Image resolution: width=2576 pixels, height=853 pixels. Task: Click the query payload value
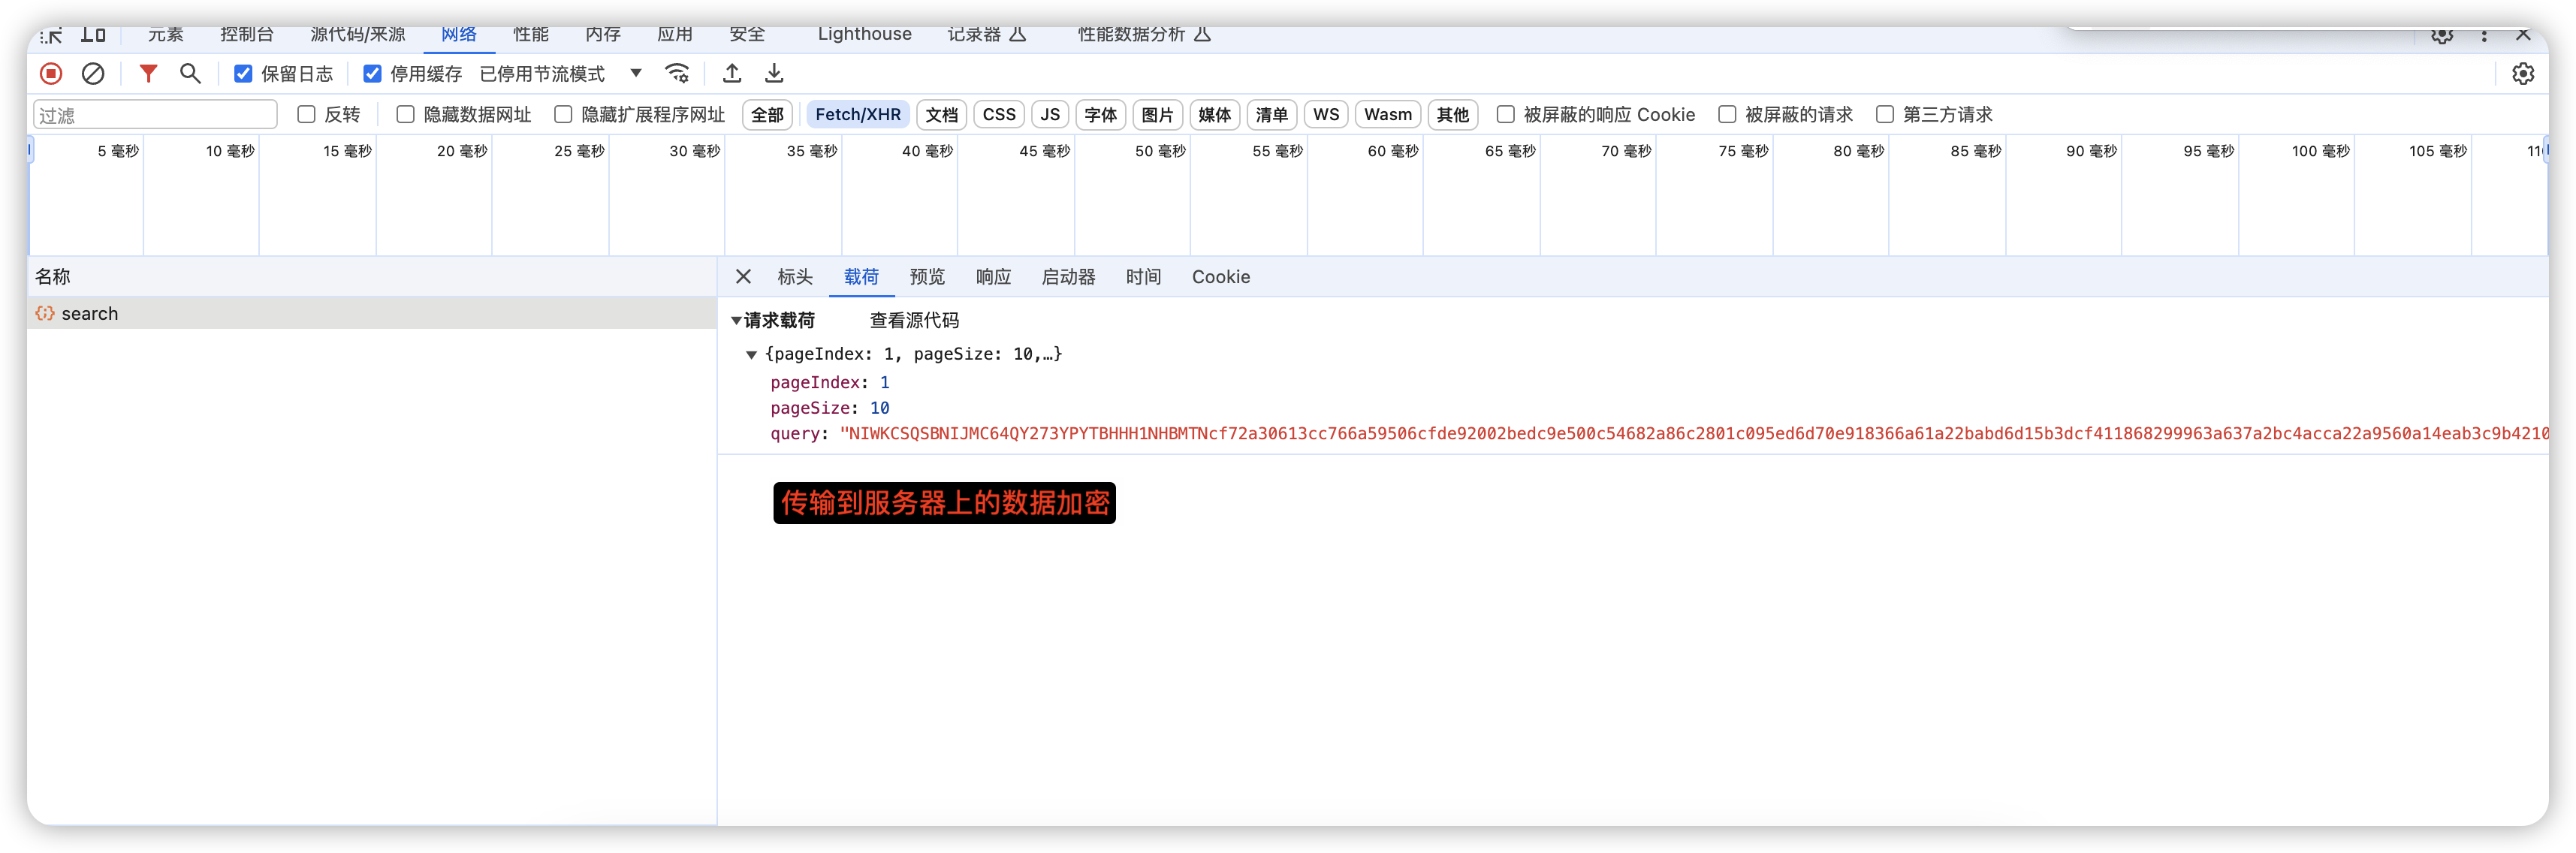(1694, 435)
